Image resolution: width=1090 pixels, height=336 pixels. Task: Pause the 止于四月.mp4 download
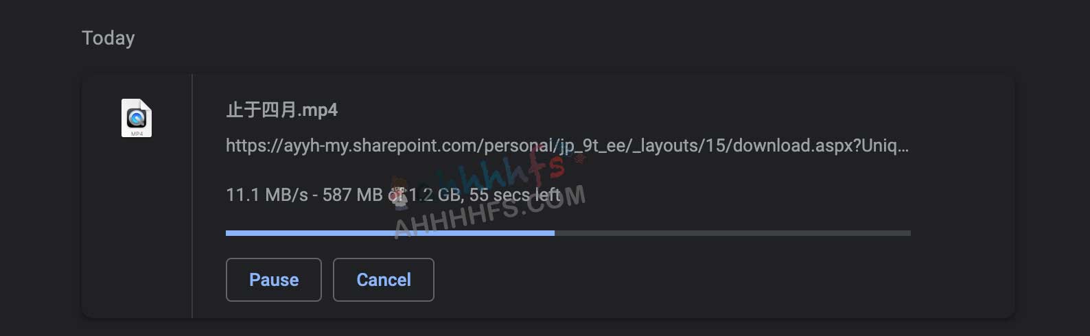(274, 280)
